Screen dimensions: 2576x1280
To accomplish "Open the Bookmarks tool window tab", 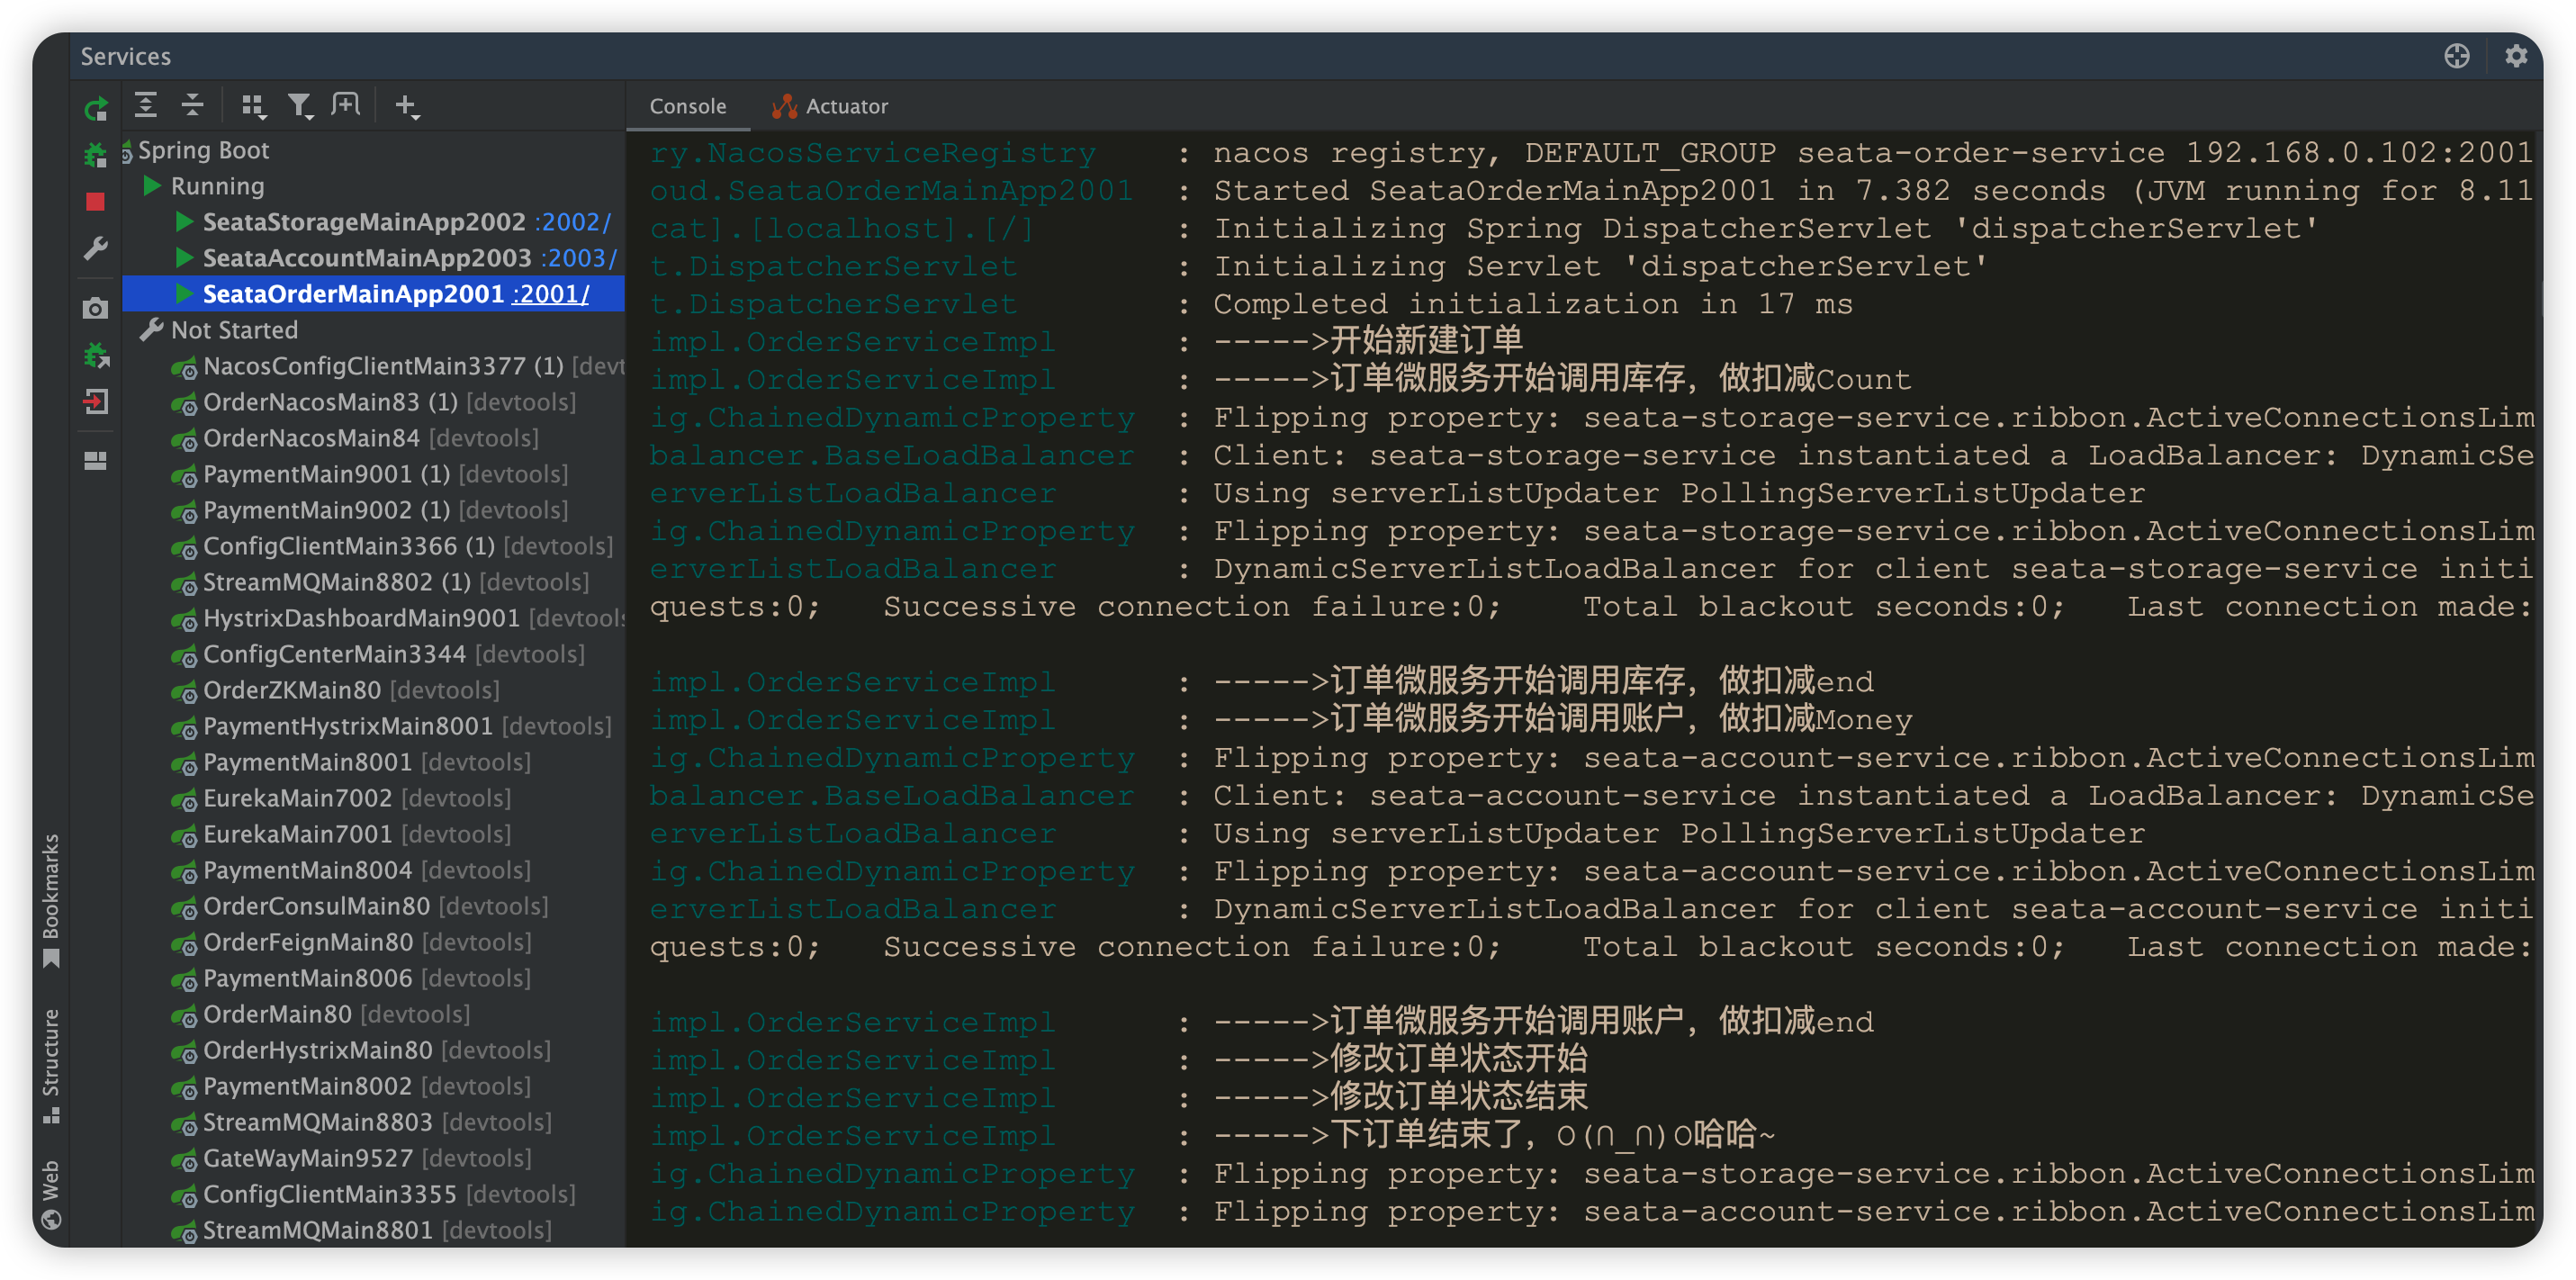I will (x=51, y=900).
